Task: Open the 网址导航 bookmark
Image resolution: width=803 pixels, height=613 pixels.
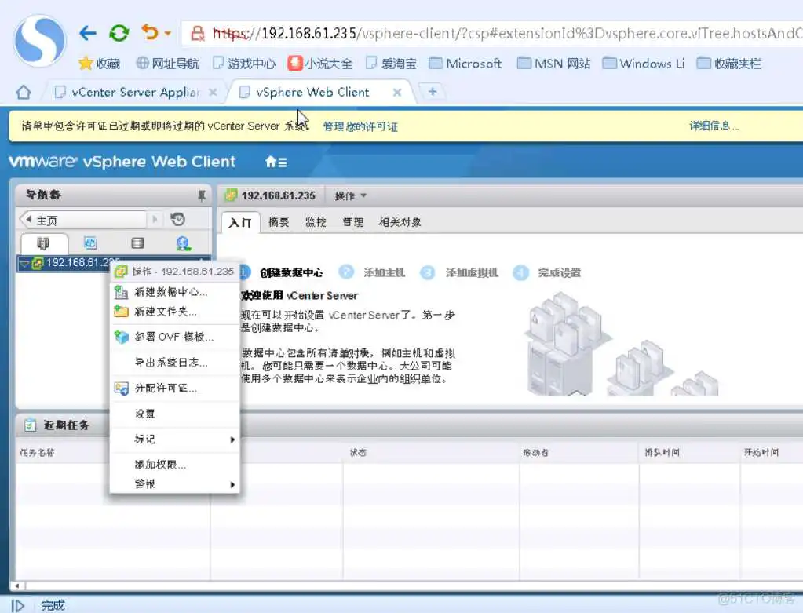Action: (x=167, y=64)
